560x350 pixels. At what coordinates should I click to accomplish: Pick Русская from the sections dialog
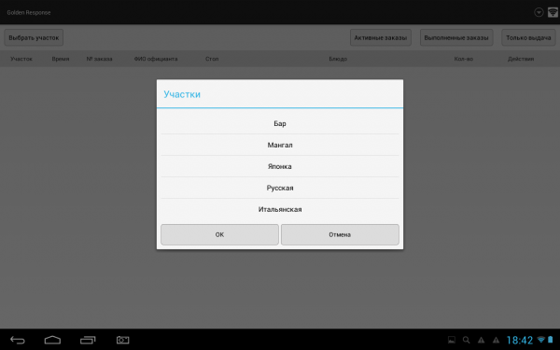click(x=280, y=188)
